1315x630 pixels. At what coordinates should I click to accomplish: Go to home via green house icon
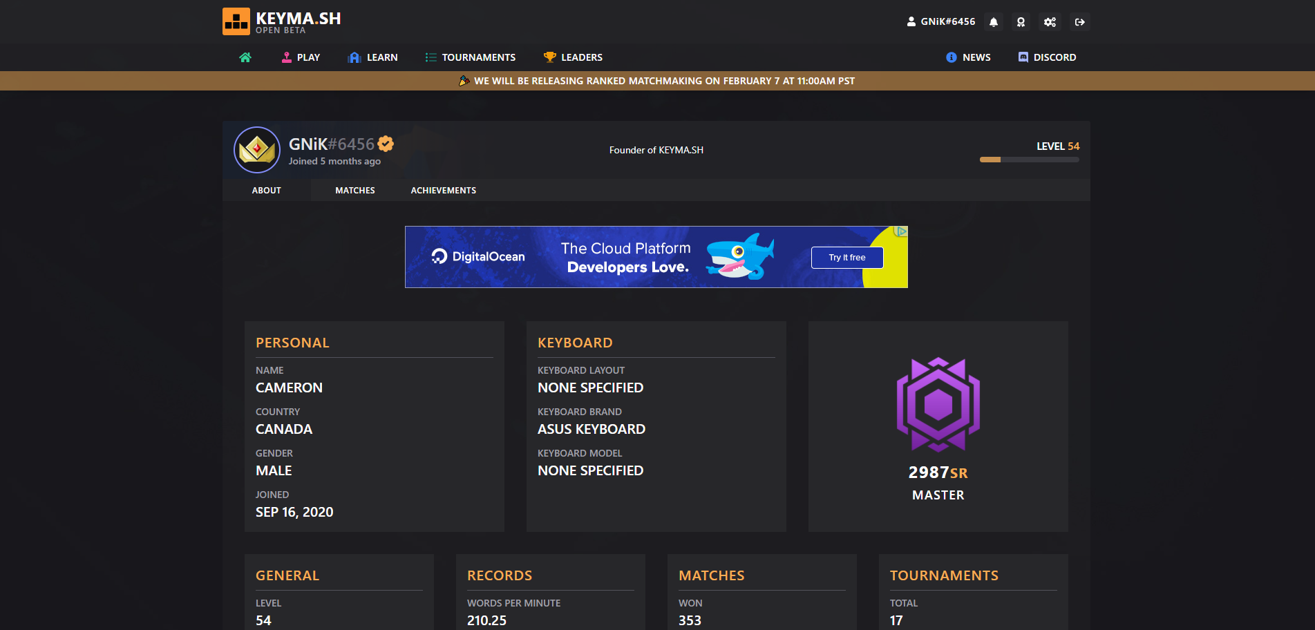point(245,57)
